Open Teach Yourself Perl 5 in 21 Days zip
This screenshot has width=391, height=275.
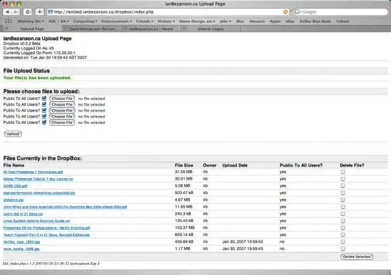click(46, 235)
